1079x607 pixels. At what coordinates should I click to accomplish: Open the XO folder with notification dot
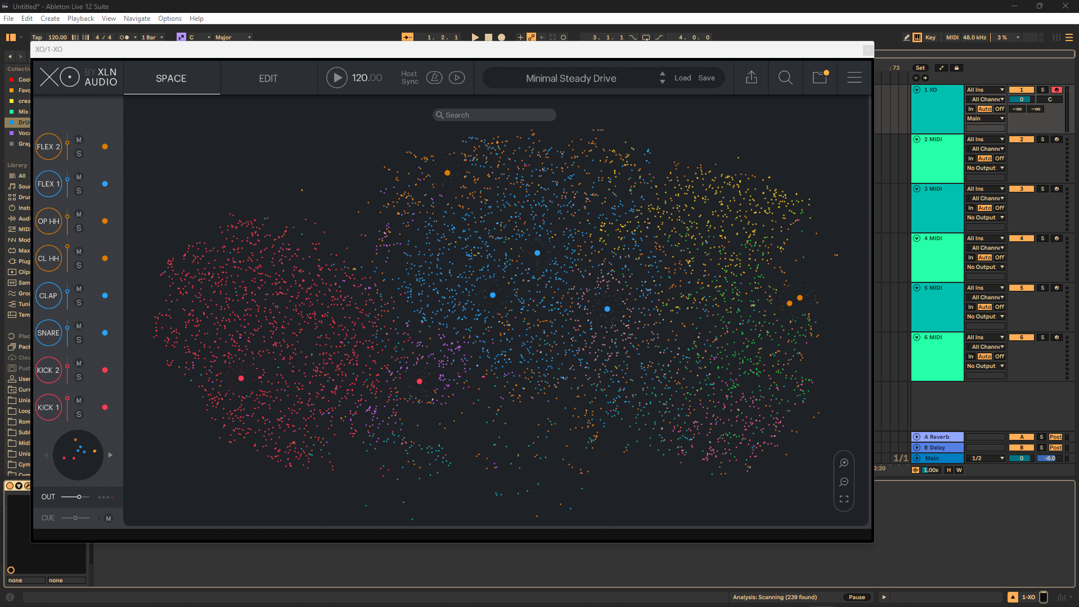820,77
